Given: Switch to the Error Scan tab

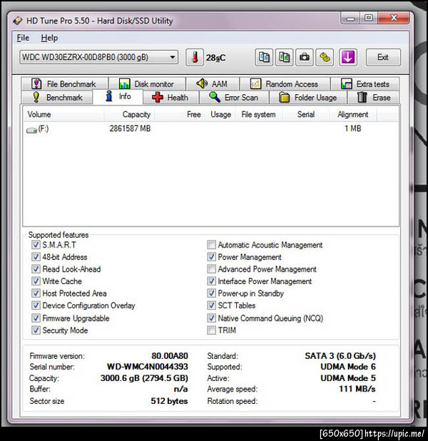Looking at the screenshot, I should [x=234, y=97].
